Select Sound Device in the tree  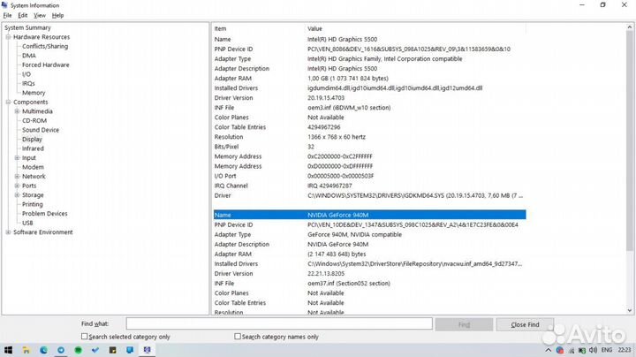click(x=41, y=130)
